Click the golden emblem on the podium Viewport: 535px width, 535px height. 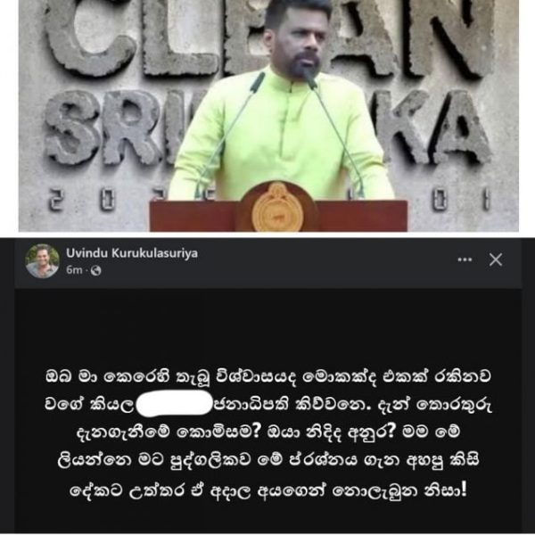point(277,207)
